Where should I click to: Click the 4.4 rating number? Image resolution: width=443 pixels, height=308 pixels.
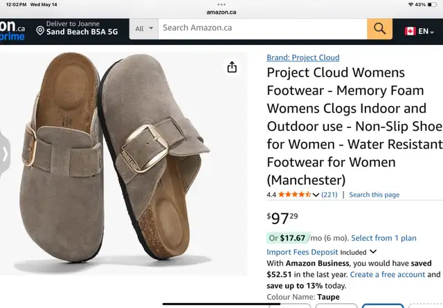click(x=271, y=194)
